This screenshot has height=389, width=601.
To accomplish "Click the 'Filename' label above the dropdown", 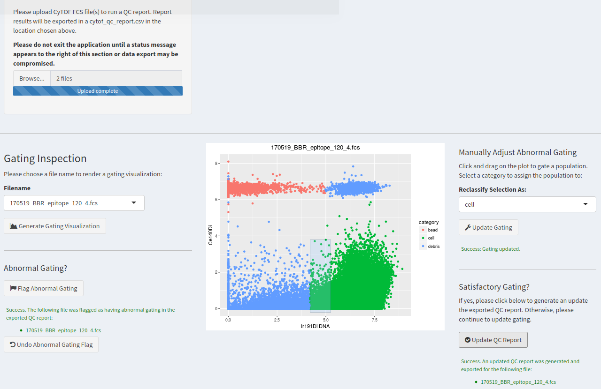I will tap(17, 188).
